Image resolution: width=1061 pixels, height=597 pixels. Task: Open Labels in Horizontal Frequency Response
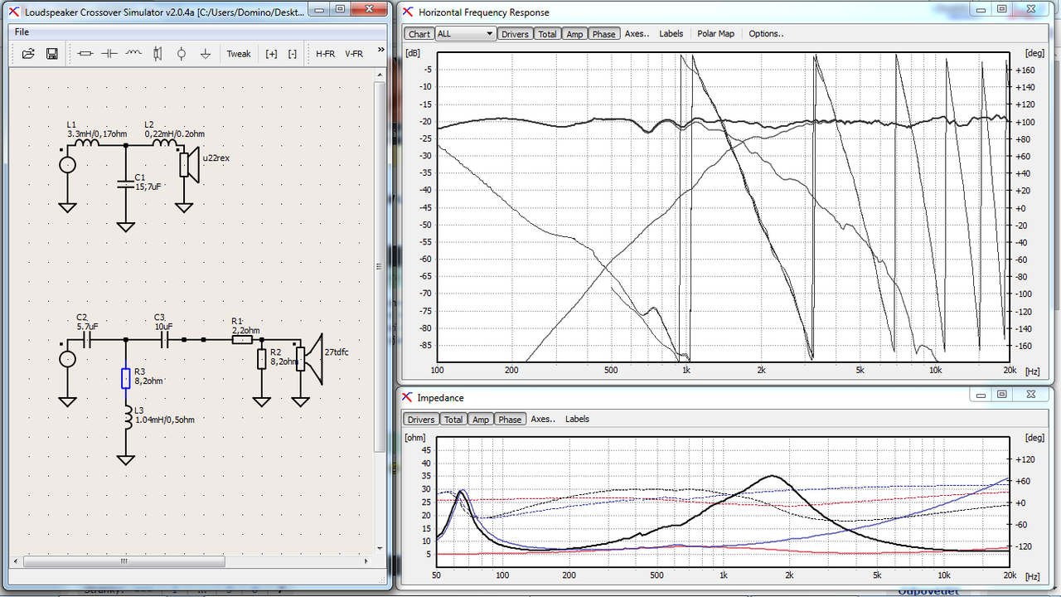pyautogui.click(x=671, y=34)
